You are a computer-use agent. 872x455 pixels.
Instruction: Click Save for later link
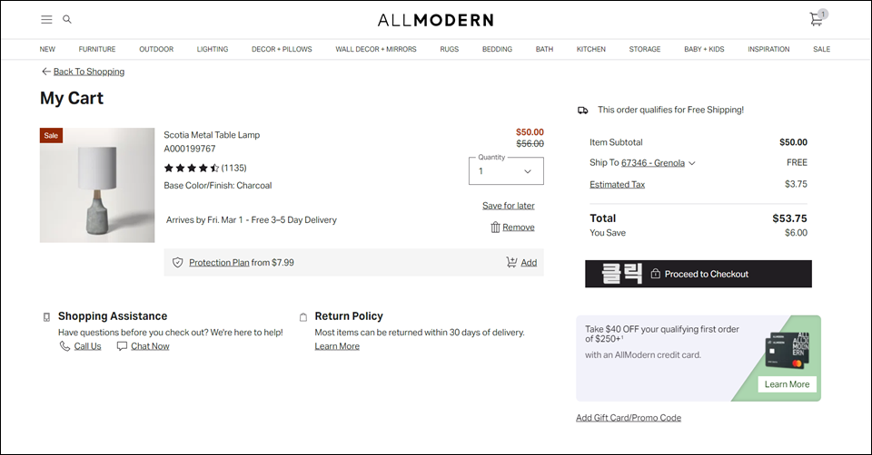pyautogui.click(x=509, y=206)
